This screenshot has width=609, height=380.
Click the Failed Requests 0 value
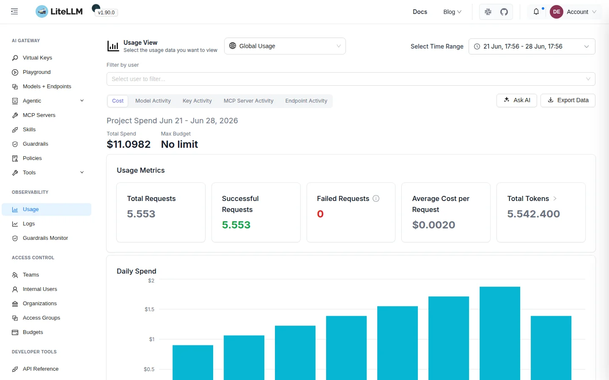click(321, 214)
